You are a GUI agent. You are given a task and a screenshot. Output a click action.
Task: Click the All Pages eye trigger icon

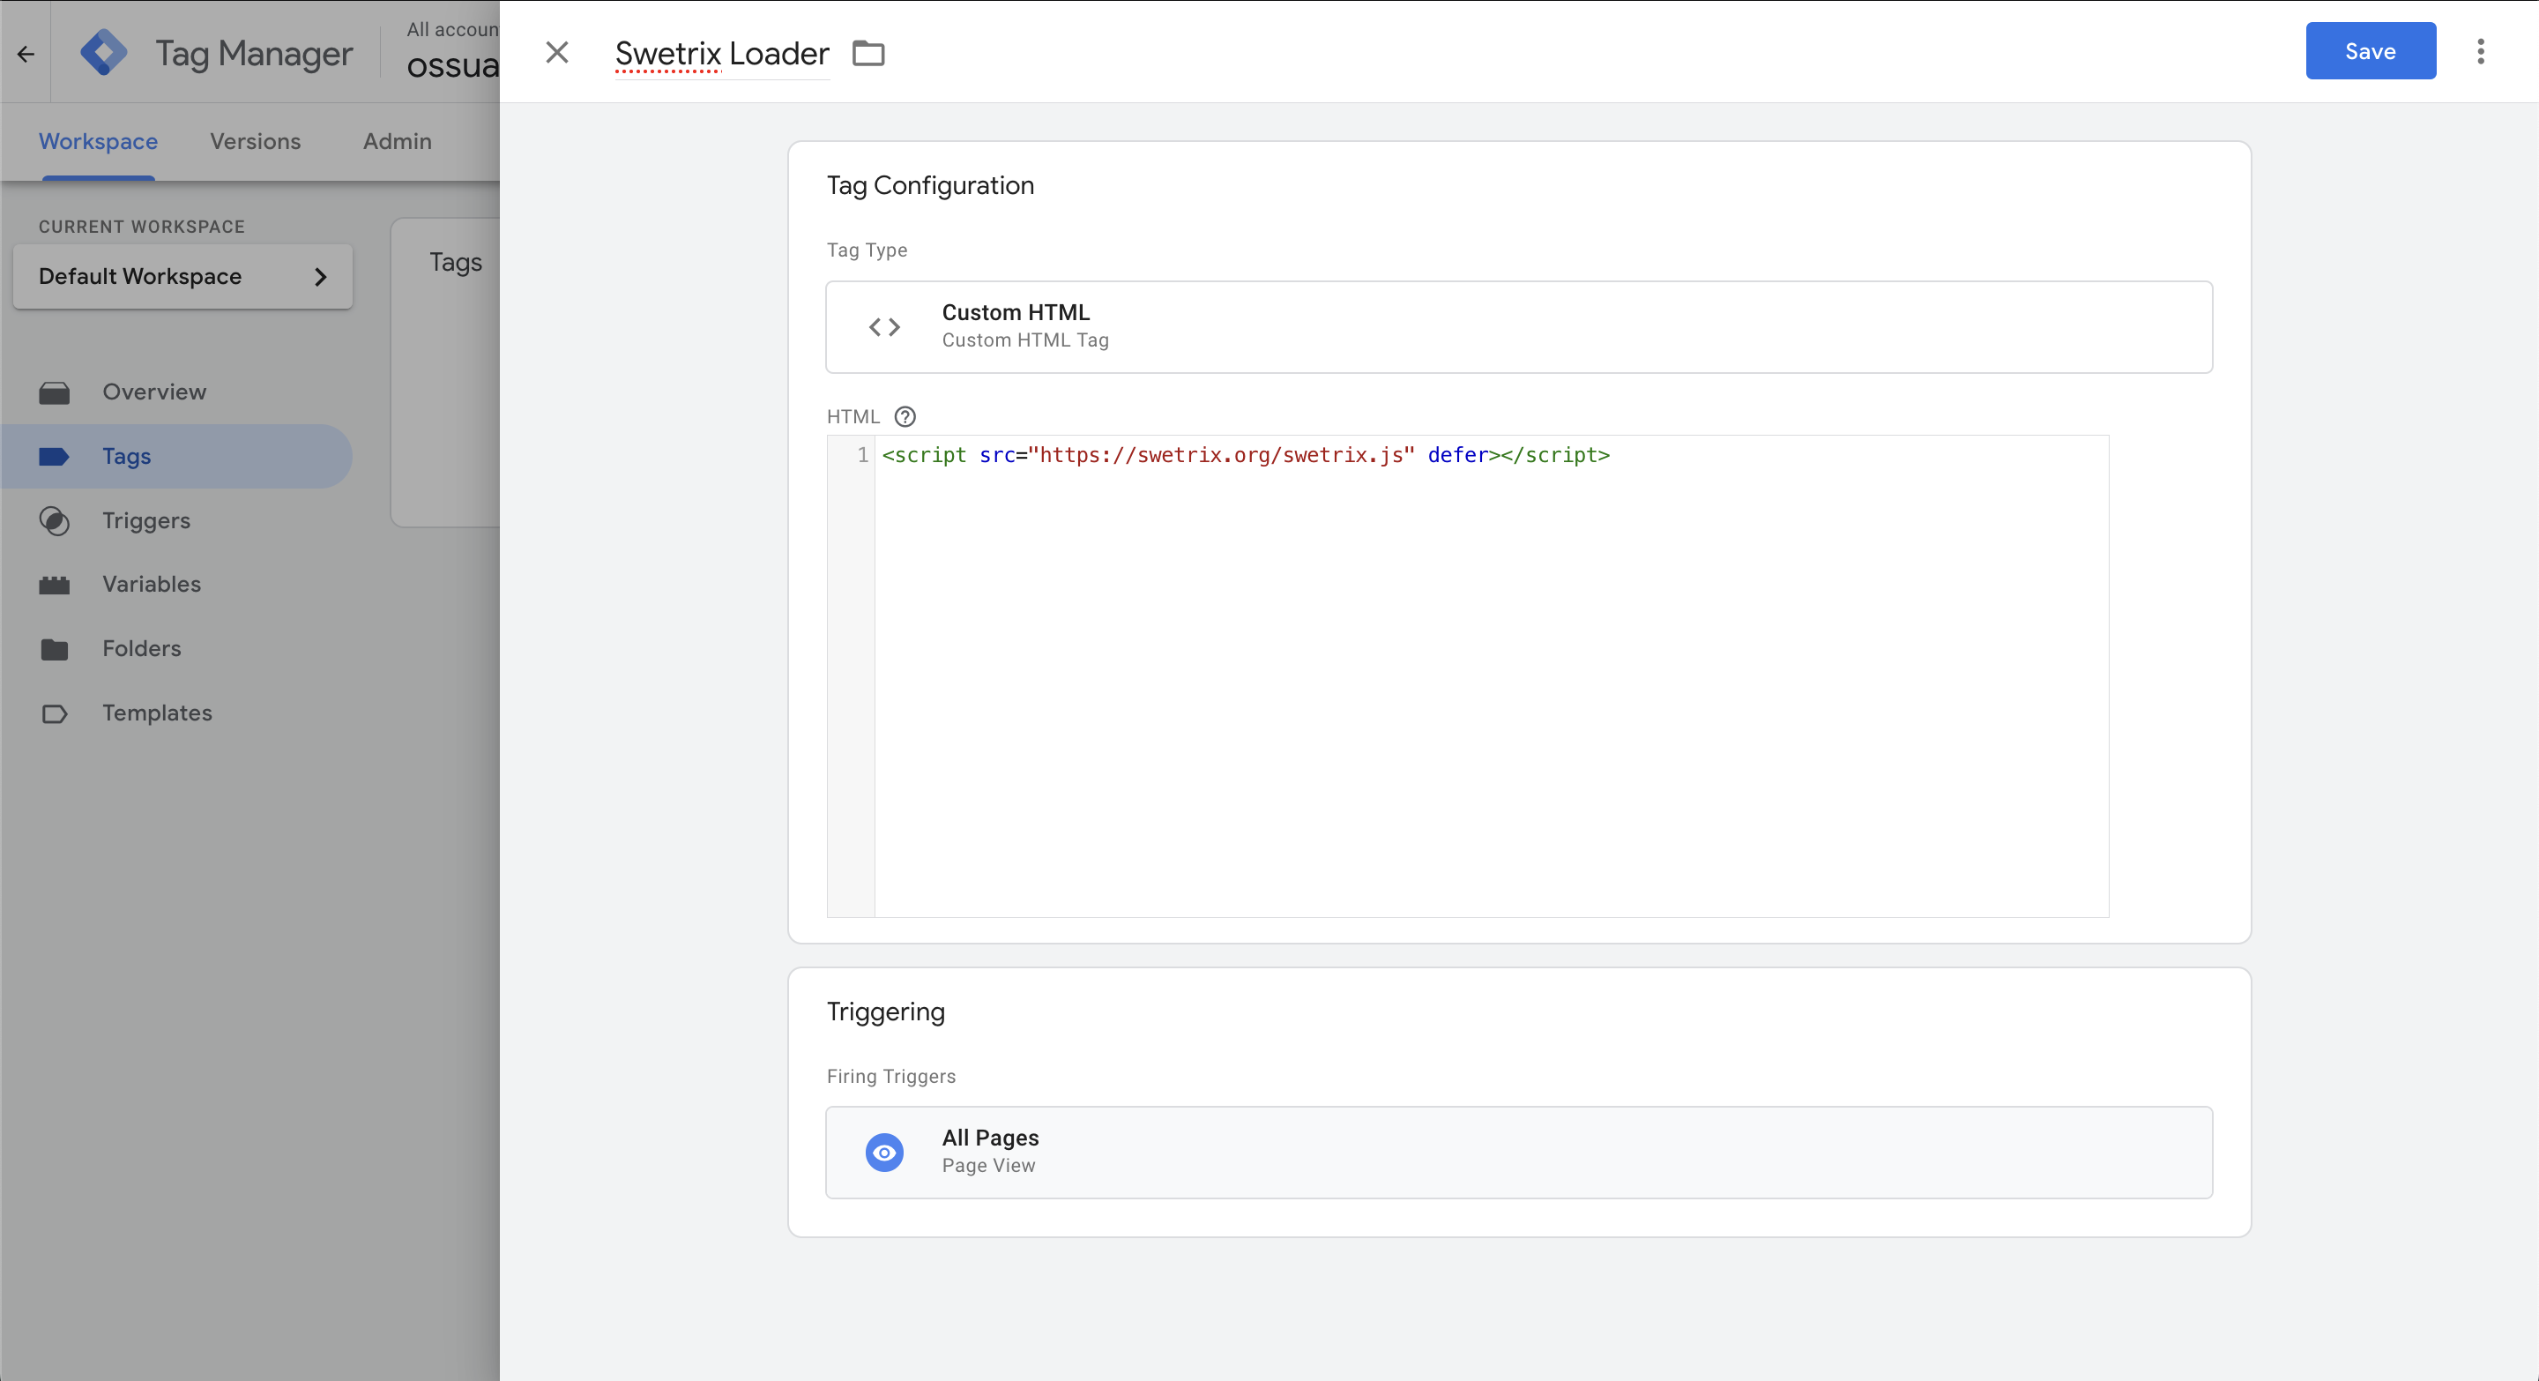click(x=884, y=1153)
